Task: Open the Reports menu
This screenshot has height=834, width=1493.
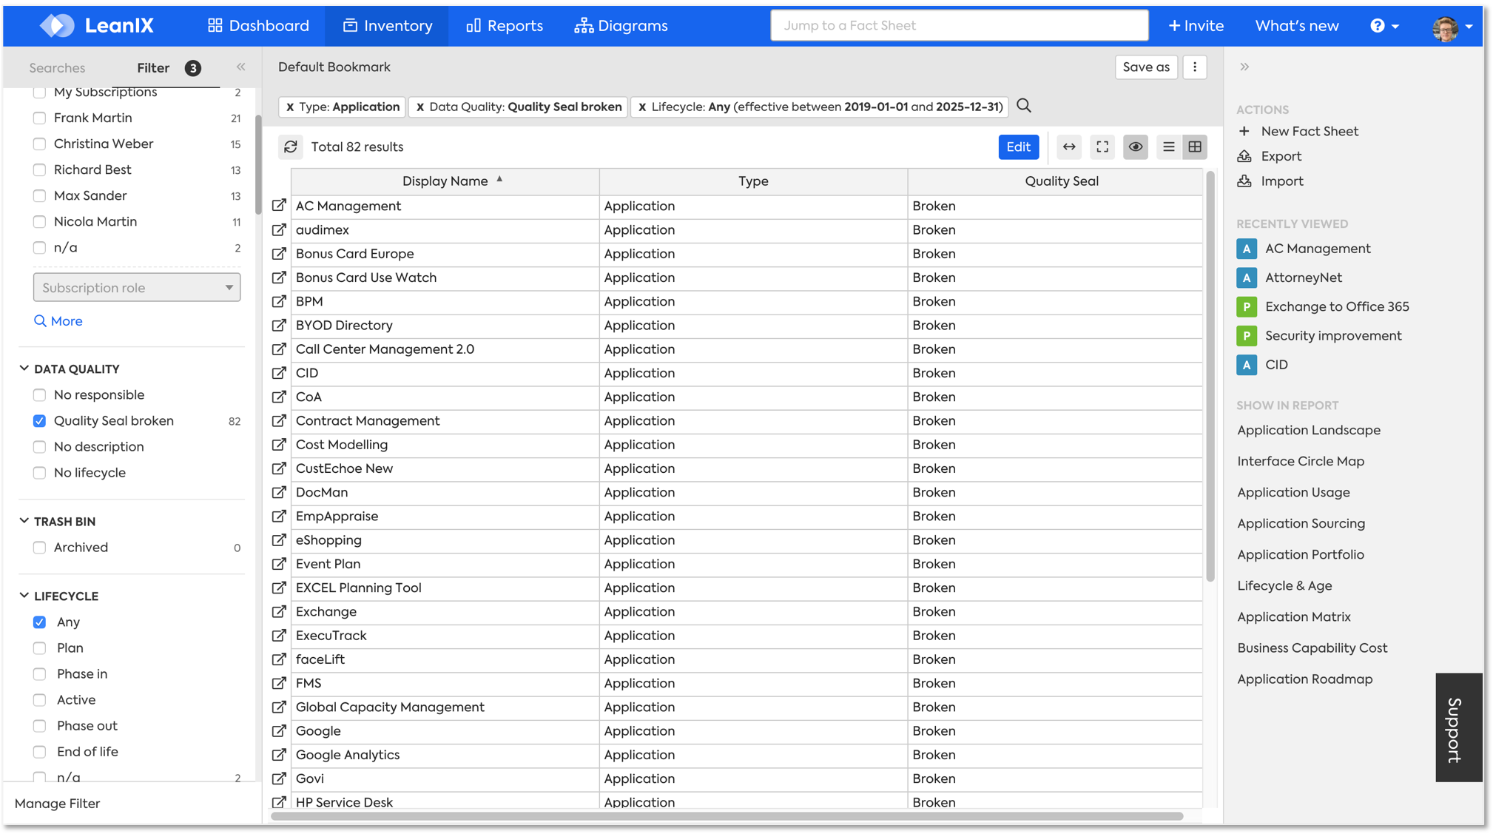Action: (x=505, y=25)
